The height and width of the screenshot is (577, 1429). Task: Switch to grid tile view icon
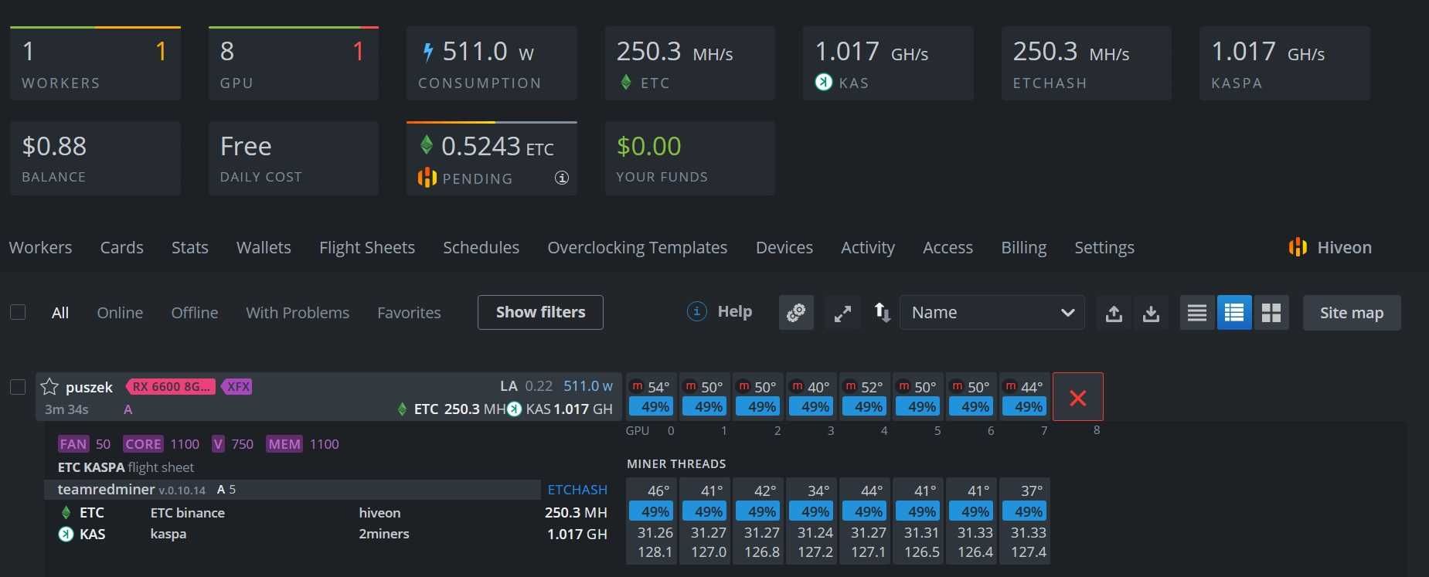coord(1271,313)
